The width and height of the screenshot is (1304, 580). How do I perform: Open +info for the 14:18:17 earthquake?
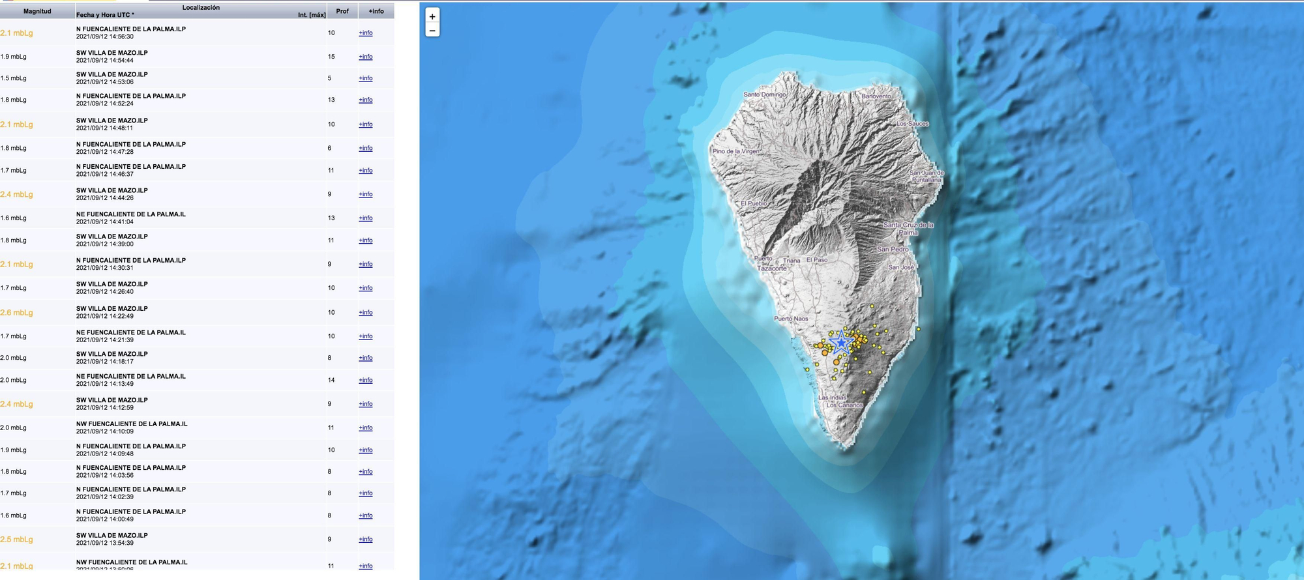point(366,358)
